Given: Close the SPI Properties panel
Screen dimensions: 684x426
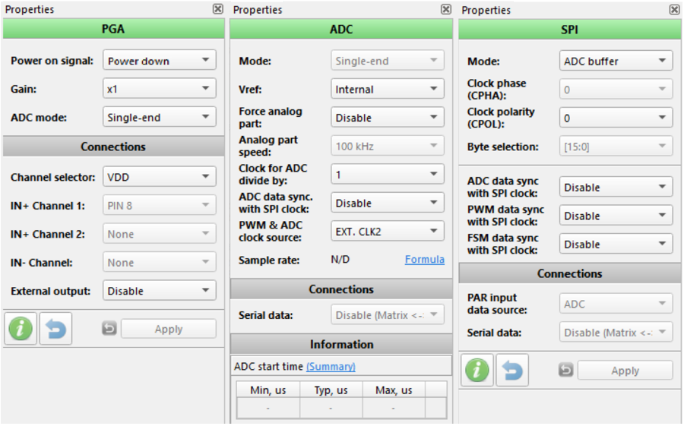Looking at the screenshot, I should click(674, 10).
